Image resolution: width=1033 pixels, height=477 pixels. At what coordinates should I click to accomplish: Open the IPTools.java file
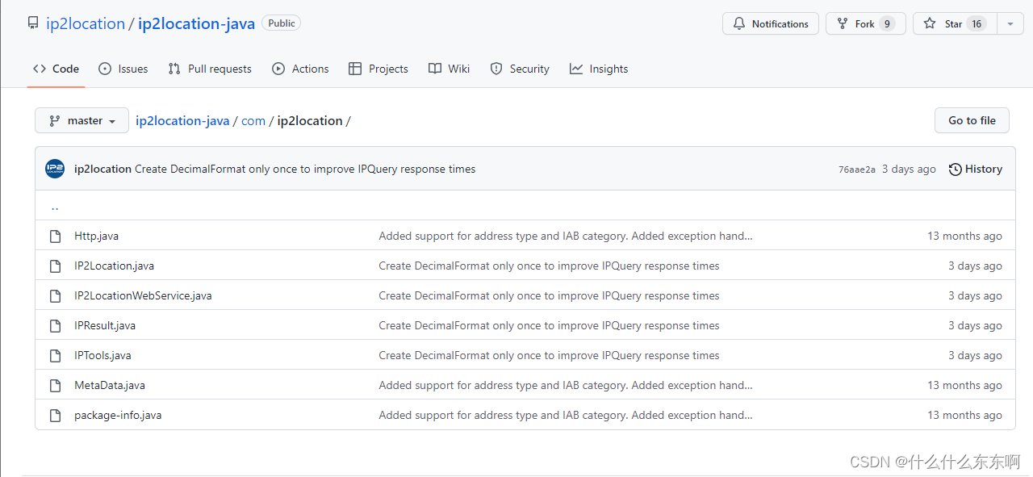[102, 356]
